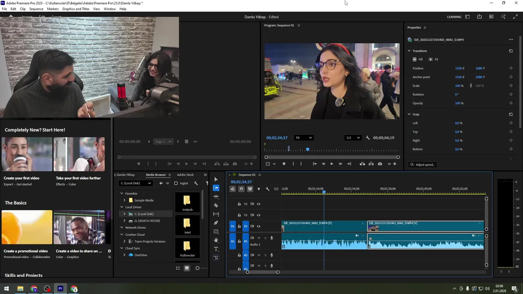
Task: Solo audio track A1
Action: (x=265, y=238)
